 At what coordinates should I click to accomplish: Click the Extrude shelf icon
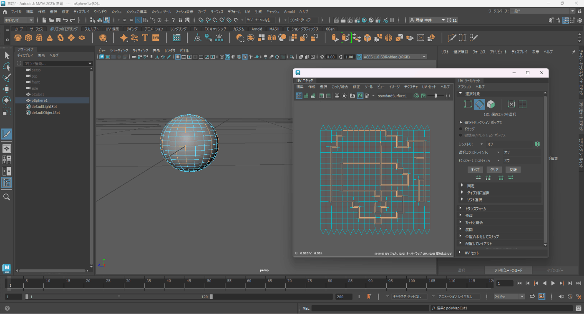[335, 38]
